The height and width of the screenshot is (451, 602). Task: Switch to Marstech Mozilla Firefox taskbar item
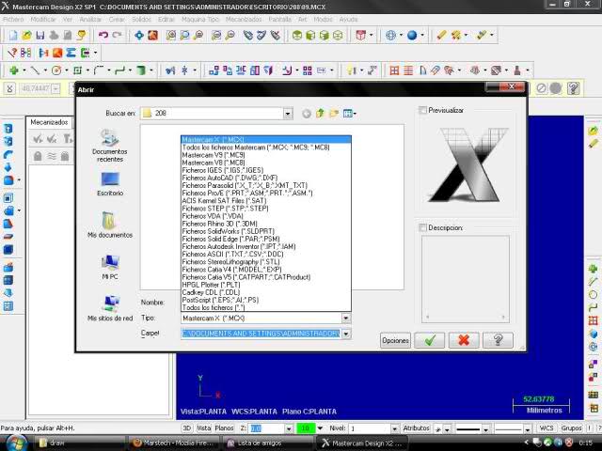[x=173, y=443]
